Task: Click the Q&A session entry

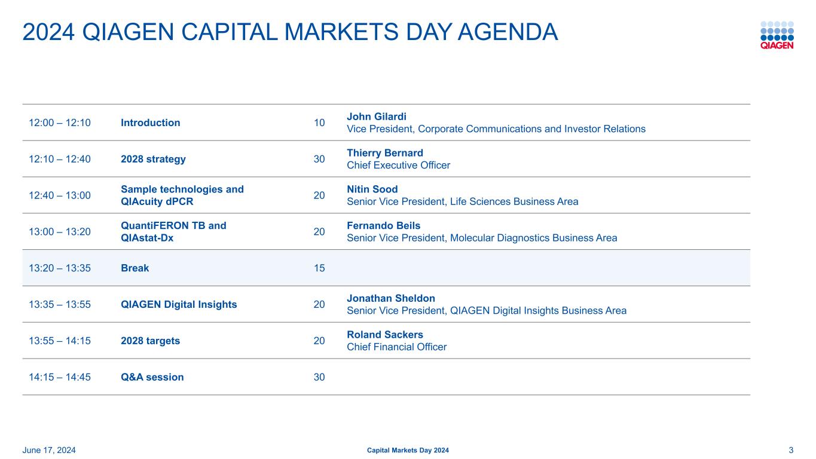Action: click(152, 378)
